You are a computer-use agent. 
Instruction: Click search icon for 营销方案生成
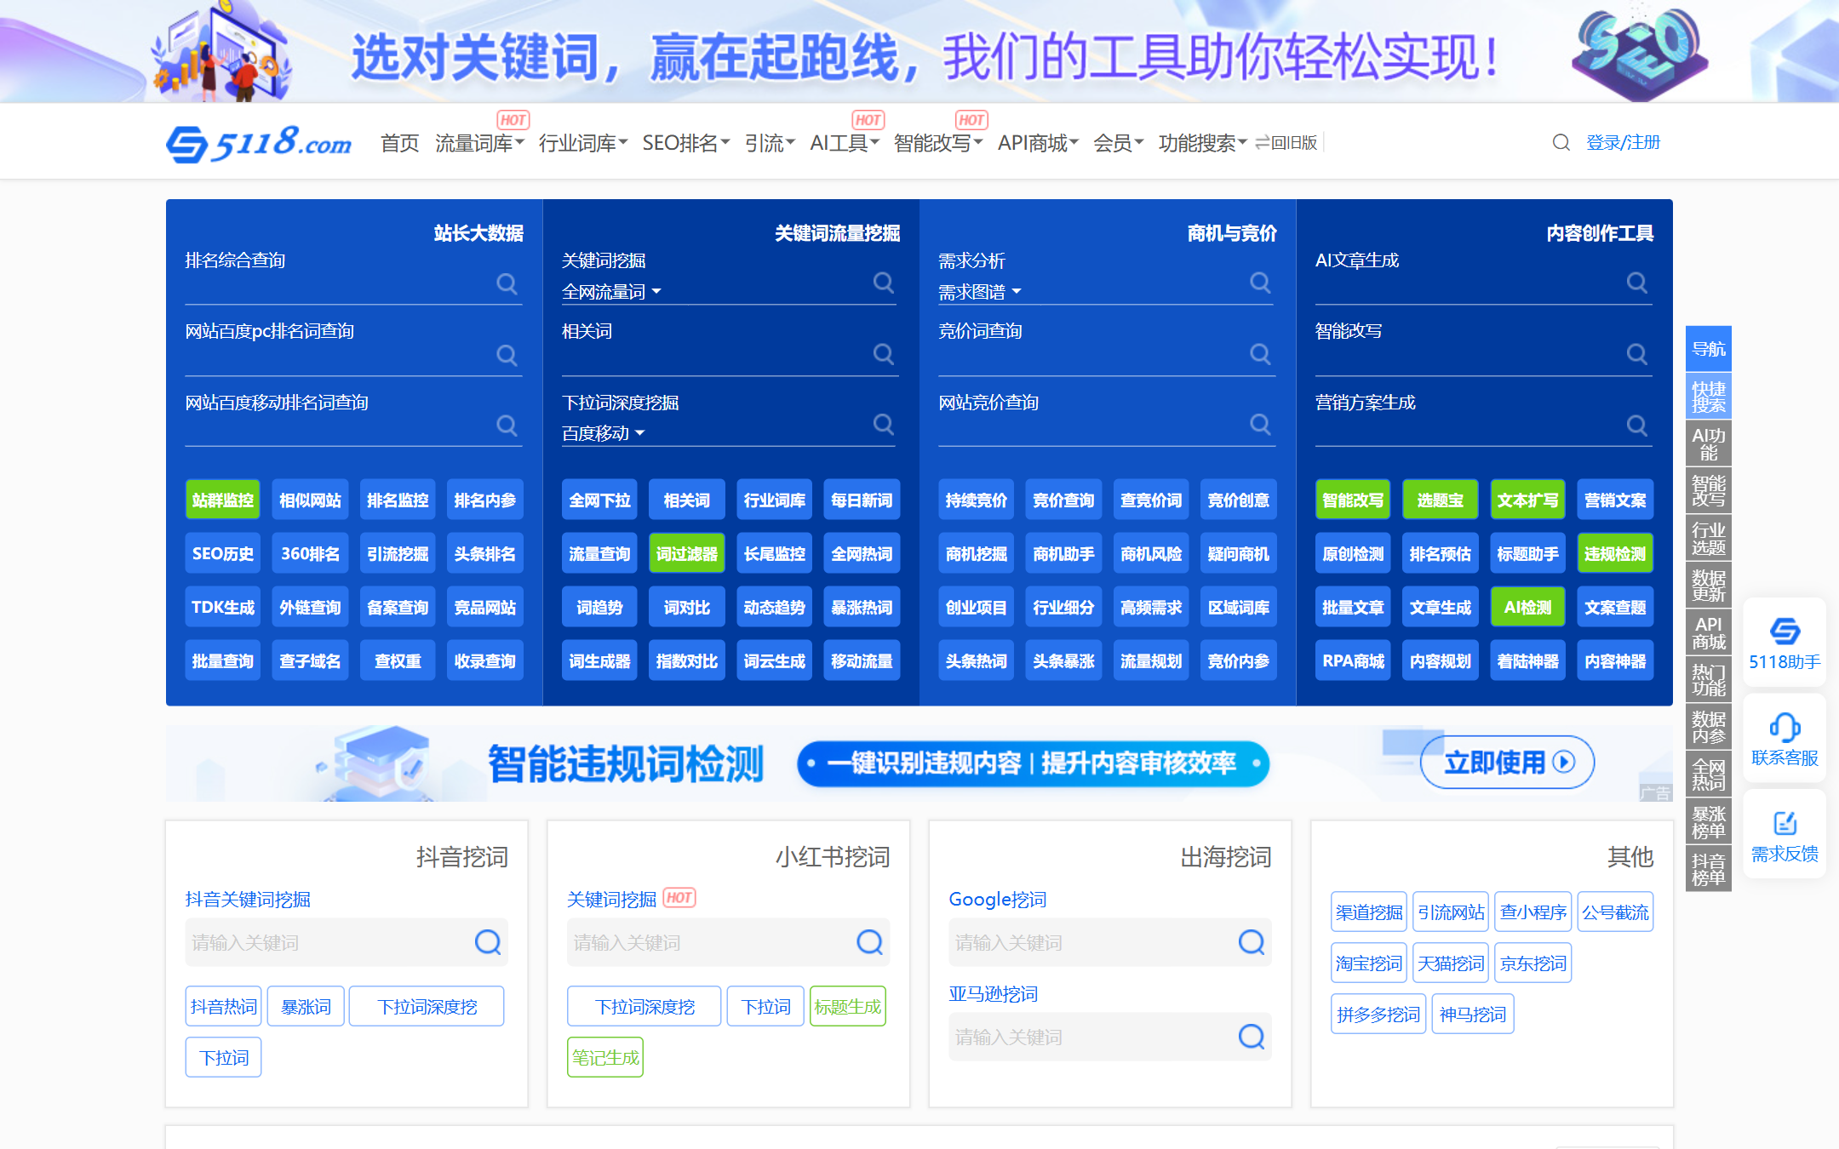click(1636, 425)
